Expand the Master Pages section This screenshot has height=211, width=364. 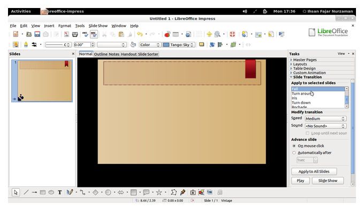pos(305,60)
